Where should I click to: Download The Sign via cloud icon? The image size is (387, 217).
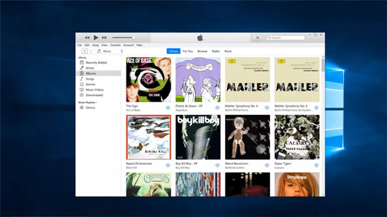168,108
